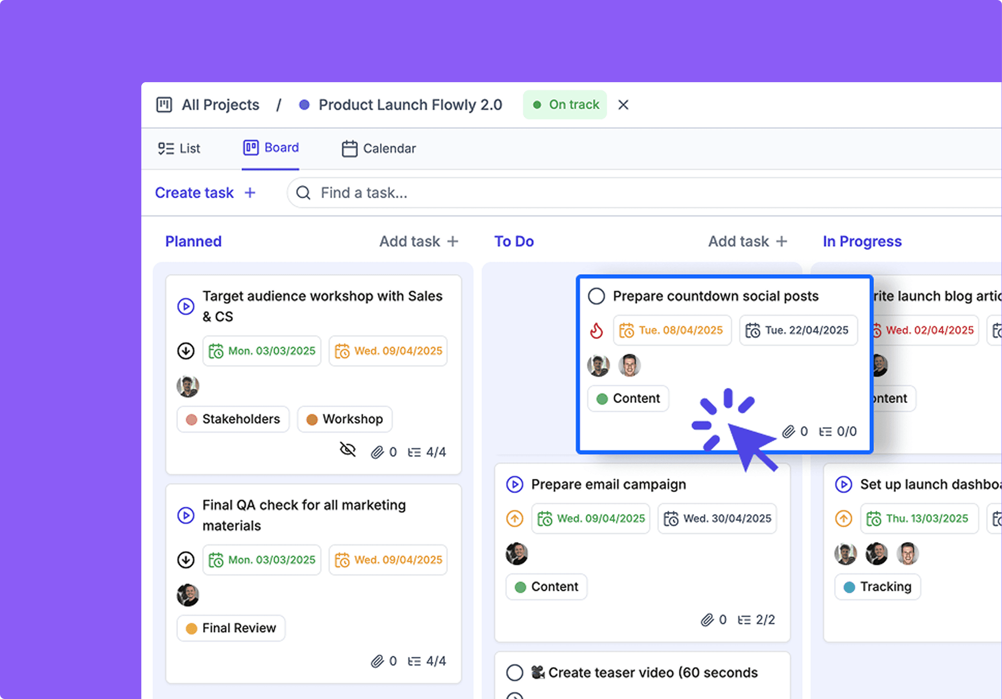1002x699 pixels.
Task: Click the Create task button
Action: (x=205, y=193)
